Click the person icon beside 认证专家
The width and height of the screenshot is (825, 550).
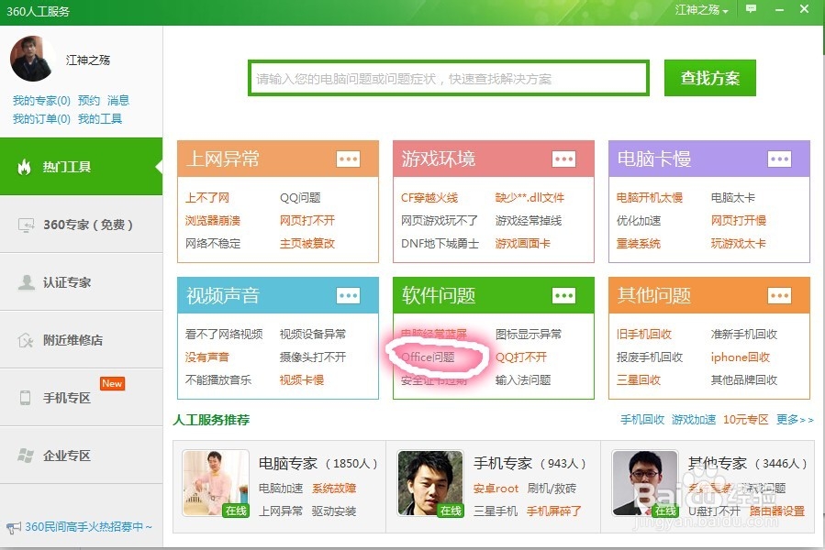pos(26,282)
